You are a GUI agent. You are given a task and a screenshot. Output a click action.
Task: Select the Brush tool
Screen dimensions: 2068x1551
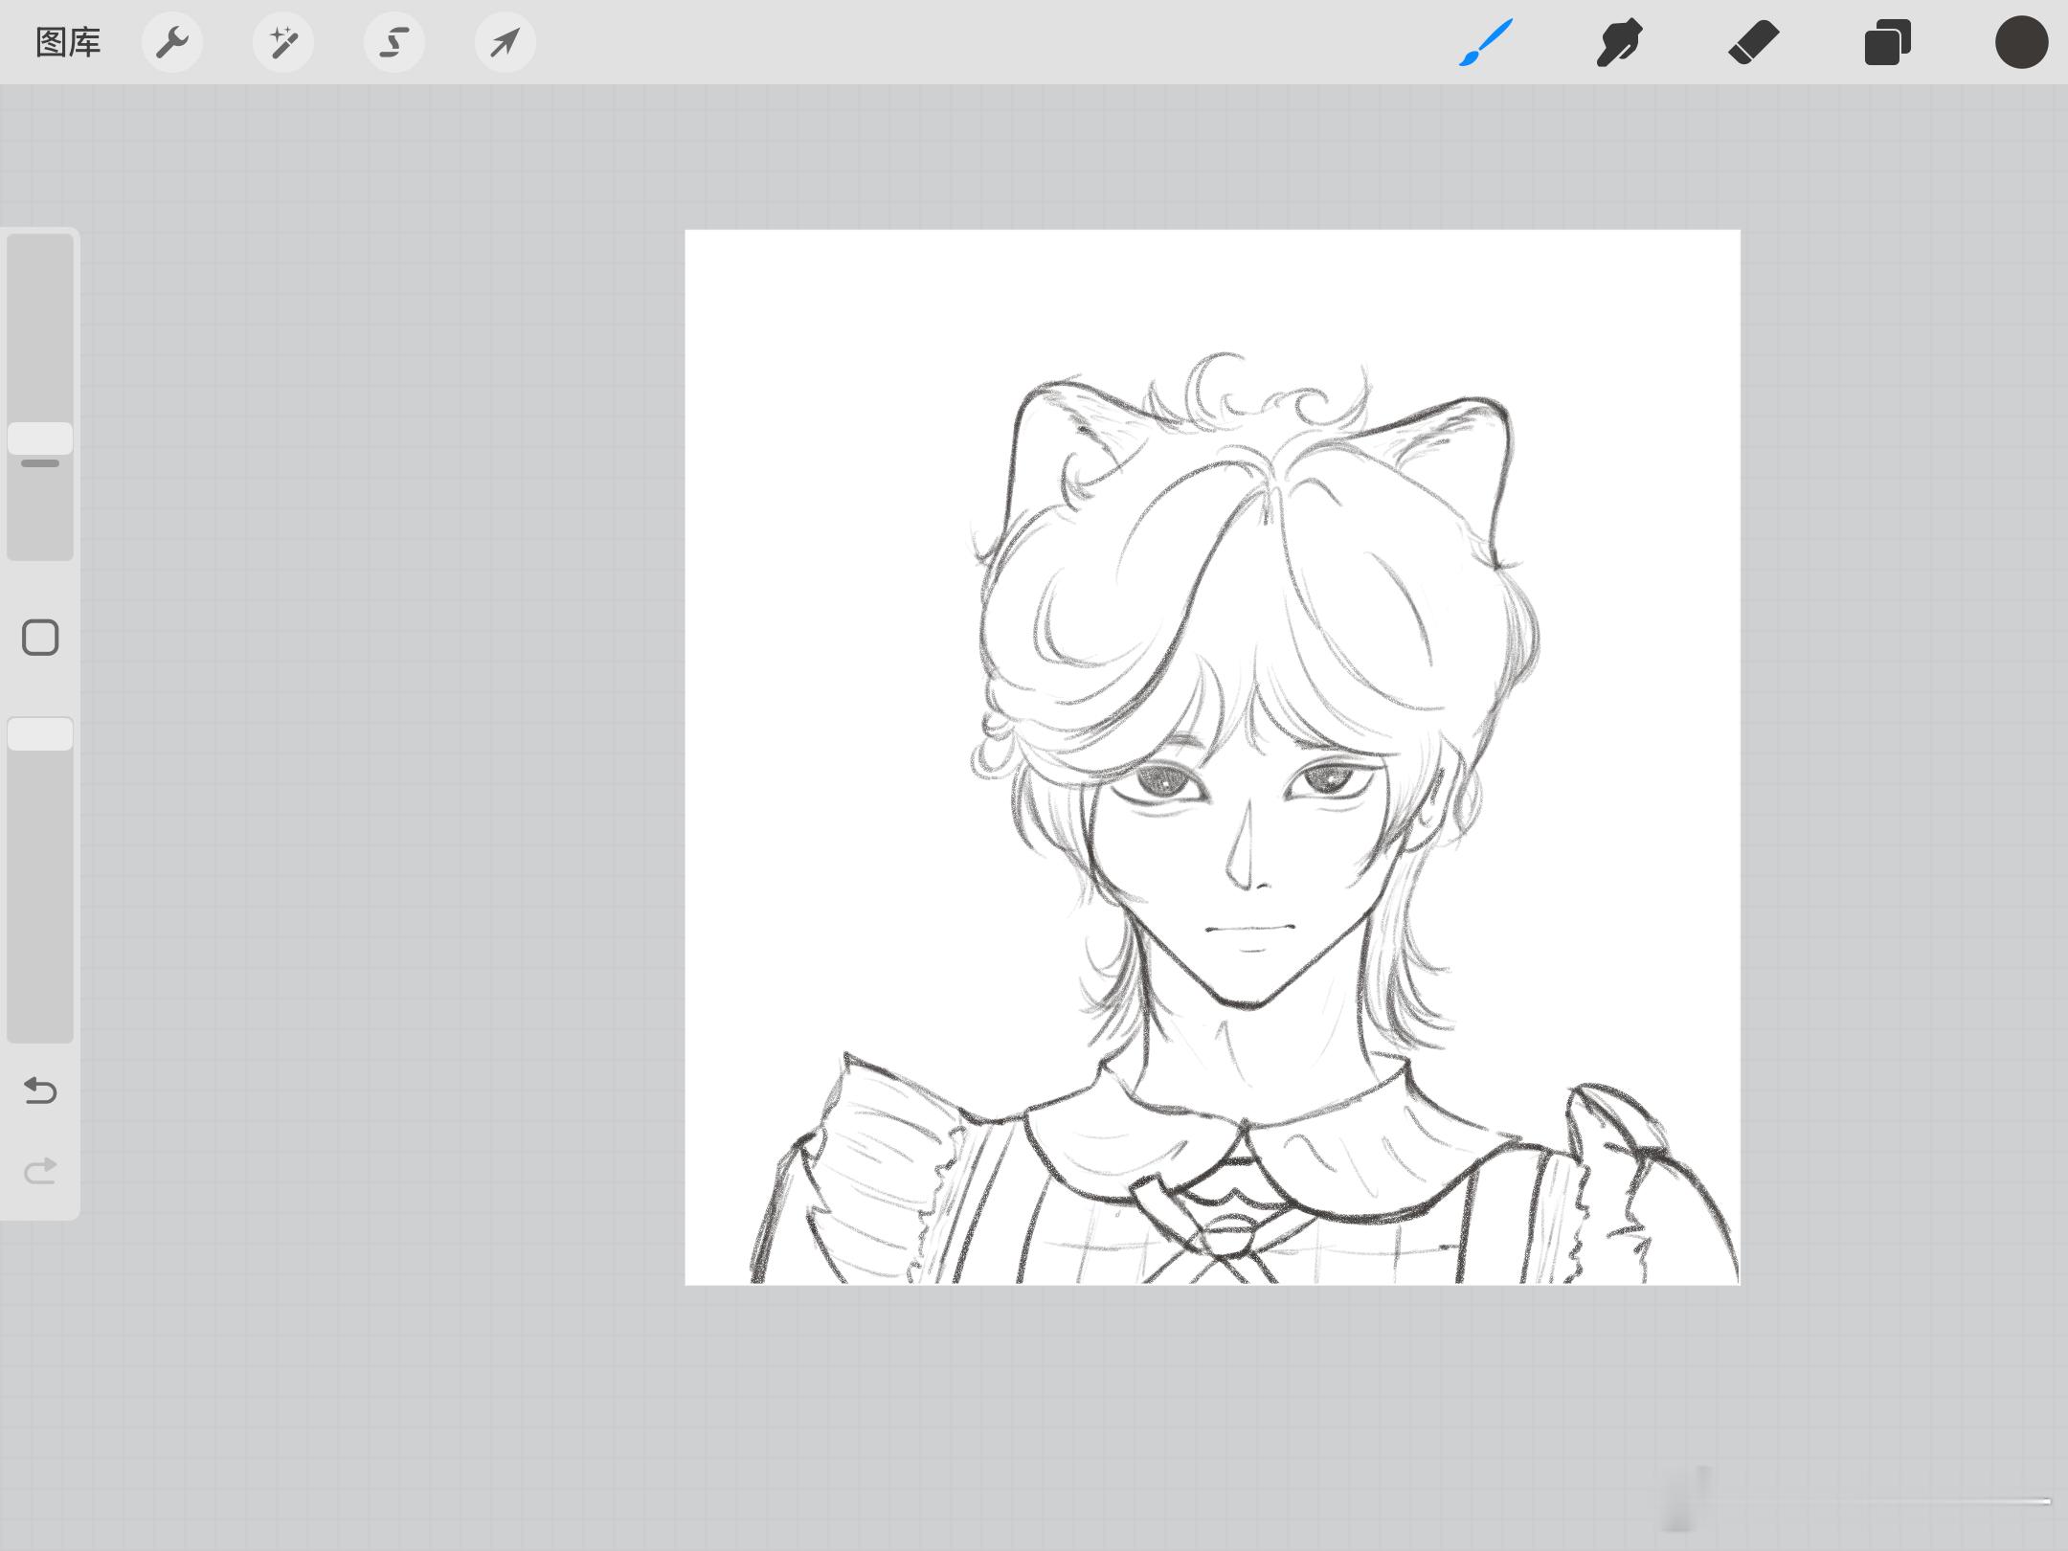[1486, 42]
